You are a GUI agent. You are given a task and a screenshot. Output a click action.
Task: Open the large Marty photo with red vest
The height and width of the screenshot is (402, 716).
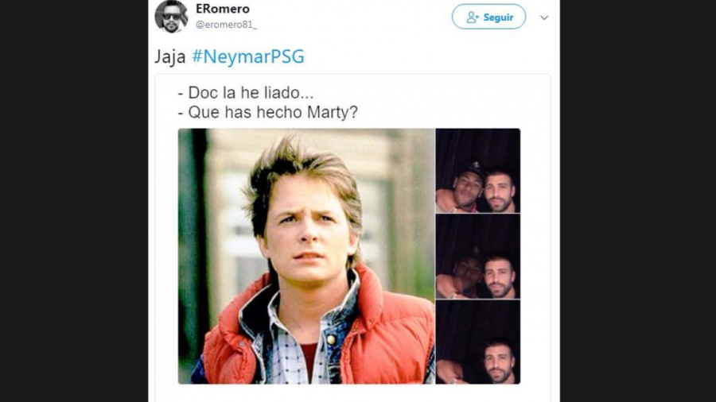point(306,256)
